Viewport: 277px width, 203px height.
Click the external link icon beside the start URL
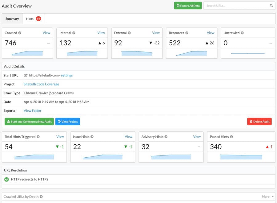click(25, 75)
